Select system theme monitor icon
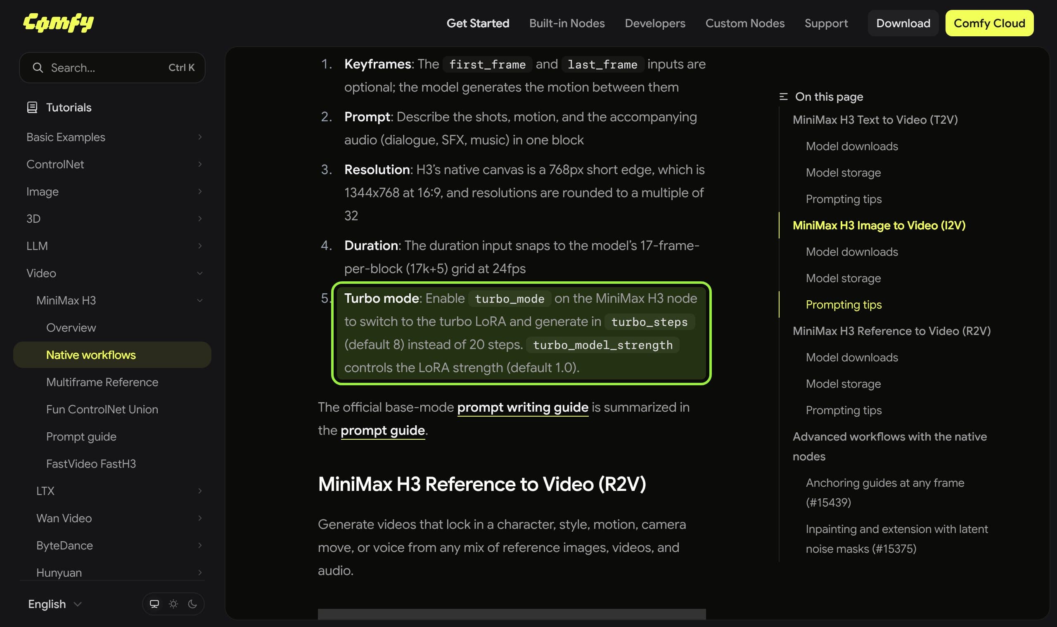The height and width of the screenshot is (627, 1057). point(154,604)
